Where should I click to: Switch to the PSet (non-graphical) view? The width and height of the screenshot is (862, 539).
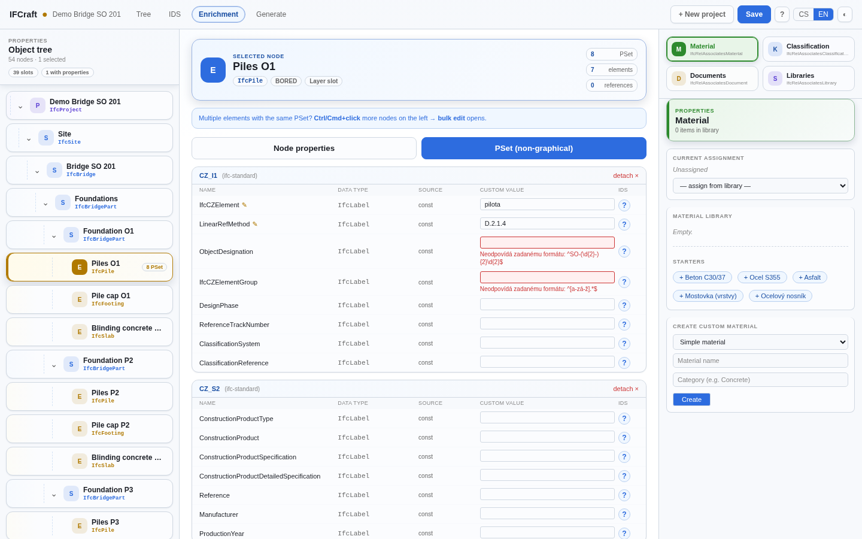coord(534,149)
